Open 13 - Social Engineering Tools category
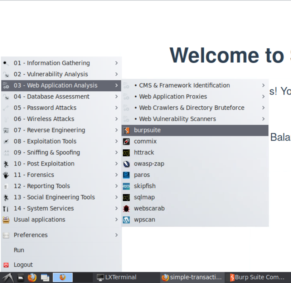291x283 pixels. point(61,197)
